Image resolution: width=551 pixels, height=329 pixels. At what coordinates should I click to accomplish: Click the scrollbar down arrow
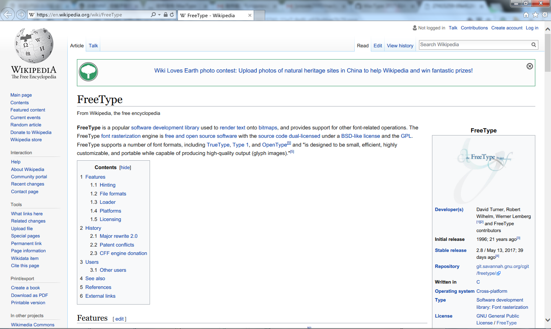[x=548, y=320]
